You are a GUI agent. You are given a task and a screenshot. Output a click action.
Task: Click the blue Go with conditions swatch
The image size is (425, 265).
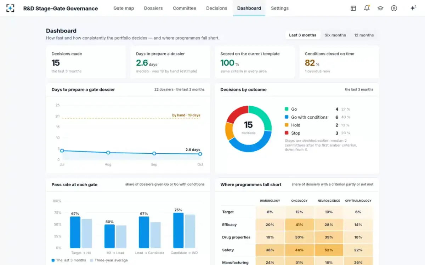point(287,117)
